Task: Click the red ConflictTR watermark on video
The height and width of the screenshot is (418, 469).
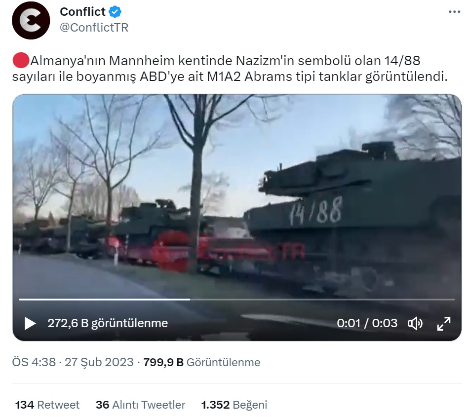Action: pyautogui.click(x=228, y=251)
